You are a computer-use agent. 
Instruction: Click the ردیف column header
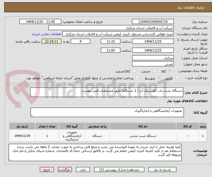pos(203,126)
